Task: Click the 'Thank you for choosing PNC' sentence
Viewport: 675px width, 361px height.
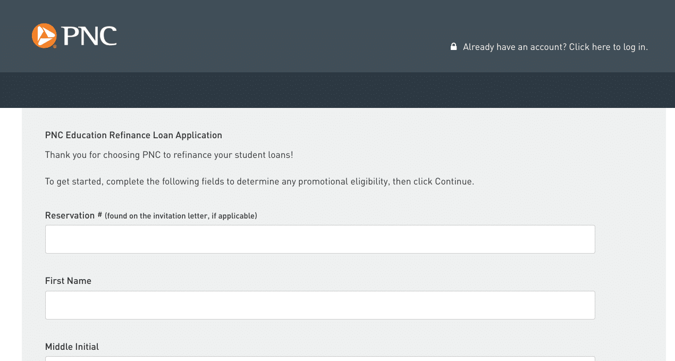Action: click(168, 155)
